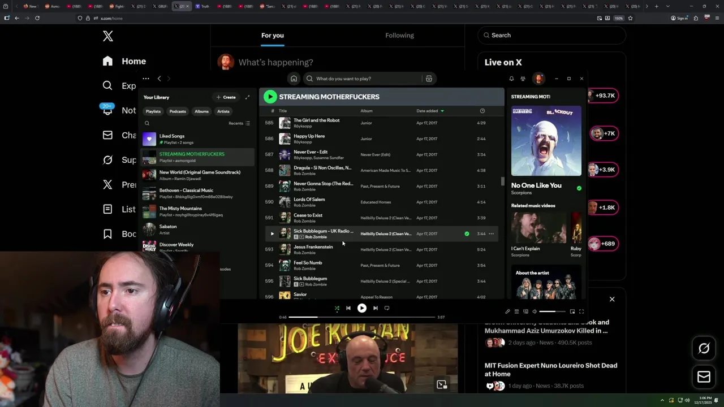Open Spotify miniplayer icon

coord(572,311)
